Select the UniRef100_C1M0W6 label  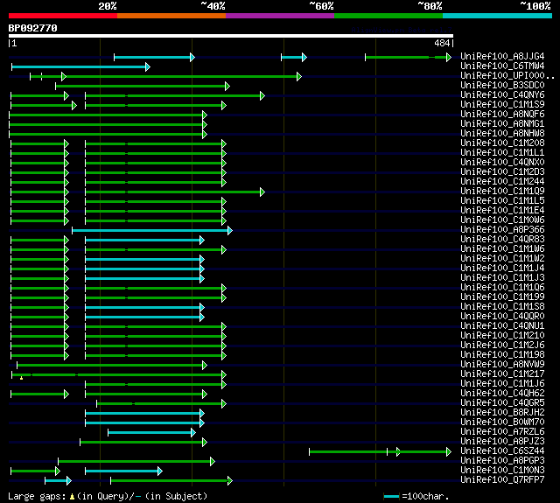502,220
